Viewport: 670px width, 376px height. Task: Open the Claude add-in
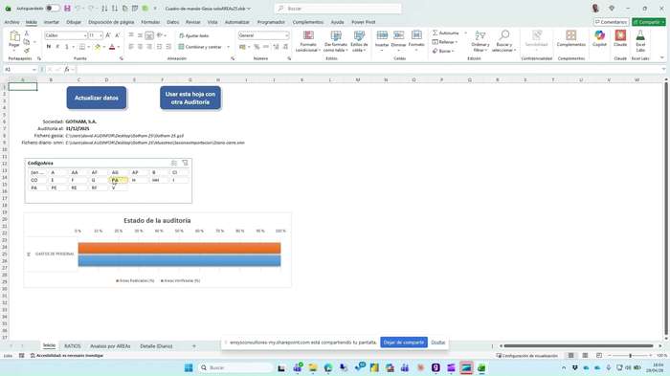[x=620, y=38]
